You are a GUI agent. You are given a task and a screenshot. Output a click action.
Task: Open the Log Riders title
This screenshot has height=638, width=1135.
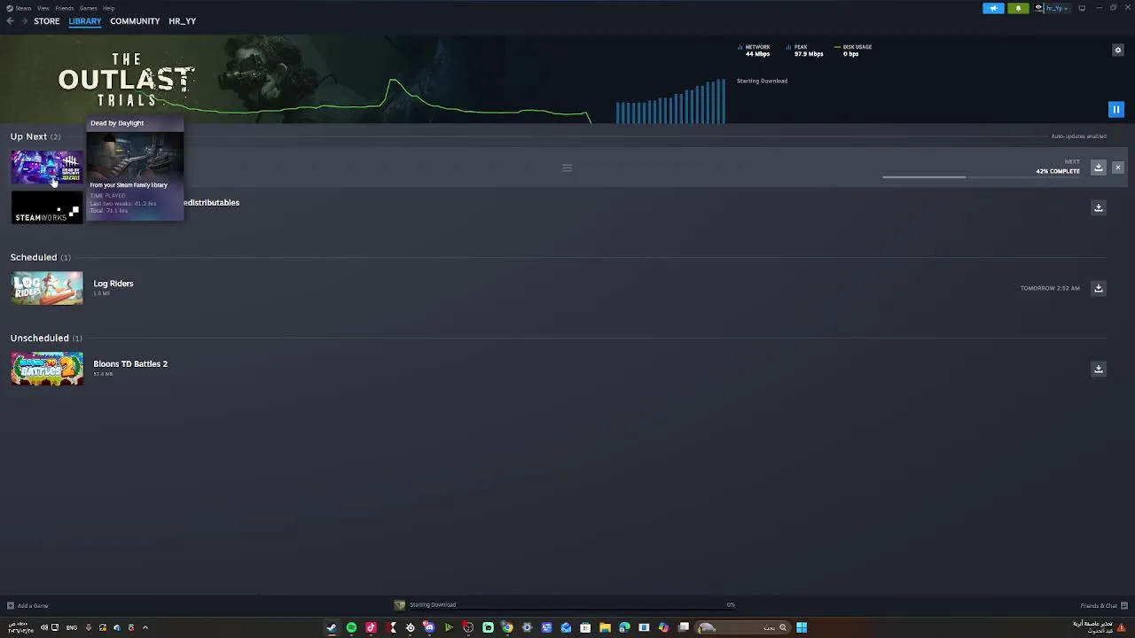click(113, 284)
